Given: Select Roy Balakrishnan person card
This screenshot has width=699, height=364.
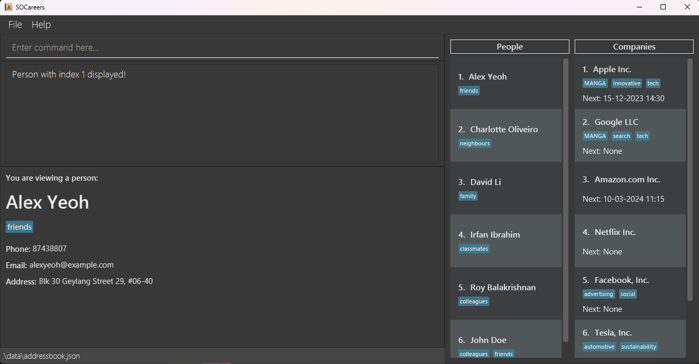Looking at the screenshot, I should [506, 293].
